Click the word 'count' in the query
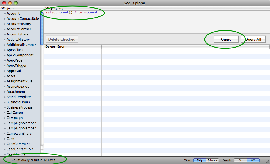Image resolution: width=270 pixels, height=164 pixels. [64, 12]
